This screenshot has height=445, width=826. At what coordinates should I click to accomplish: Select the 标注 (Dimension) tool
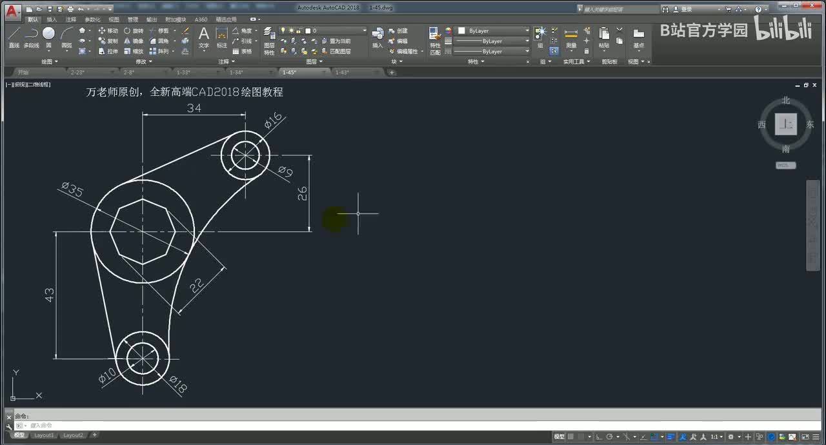click(x=222, y=37)
